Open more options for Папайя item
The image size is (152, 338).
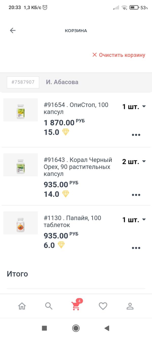(x=136, y=248)
